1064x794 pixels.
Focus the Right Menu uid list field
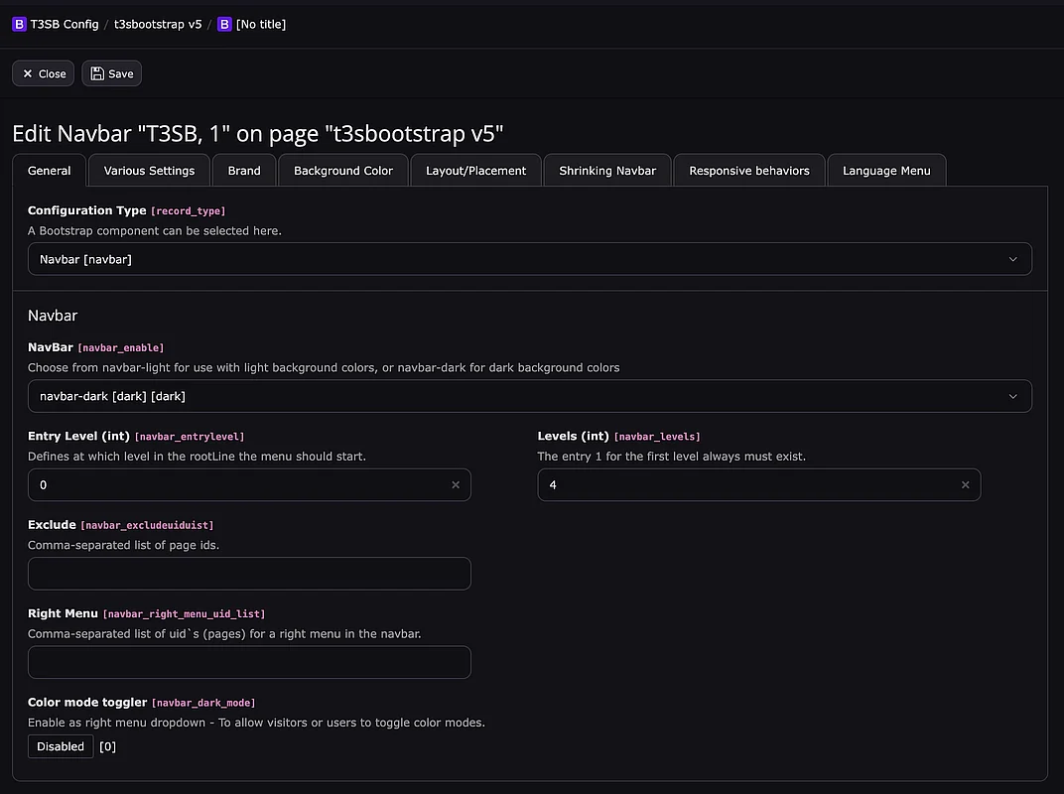click(249, 662)
